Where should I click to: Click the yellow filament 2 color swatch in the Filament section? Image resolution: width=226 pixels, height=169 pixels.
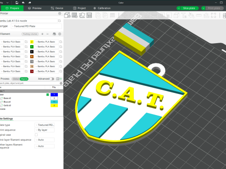point(32,42)
